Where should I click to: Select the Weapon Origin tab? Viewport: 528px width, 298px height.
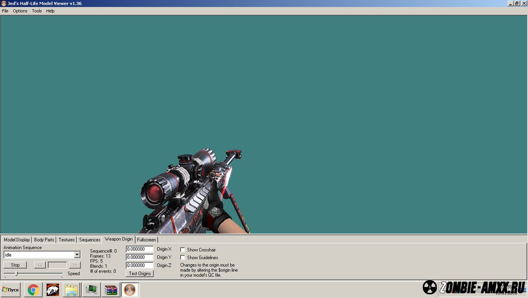(119, 239)
